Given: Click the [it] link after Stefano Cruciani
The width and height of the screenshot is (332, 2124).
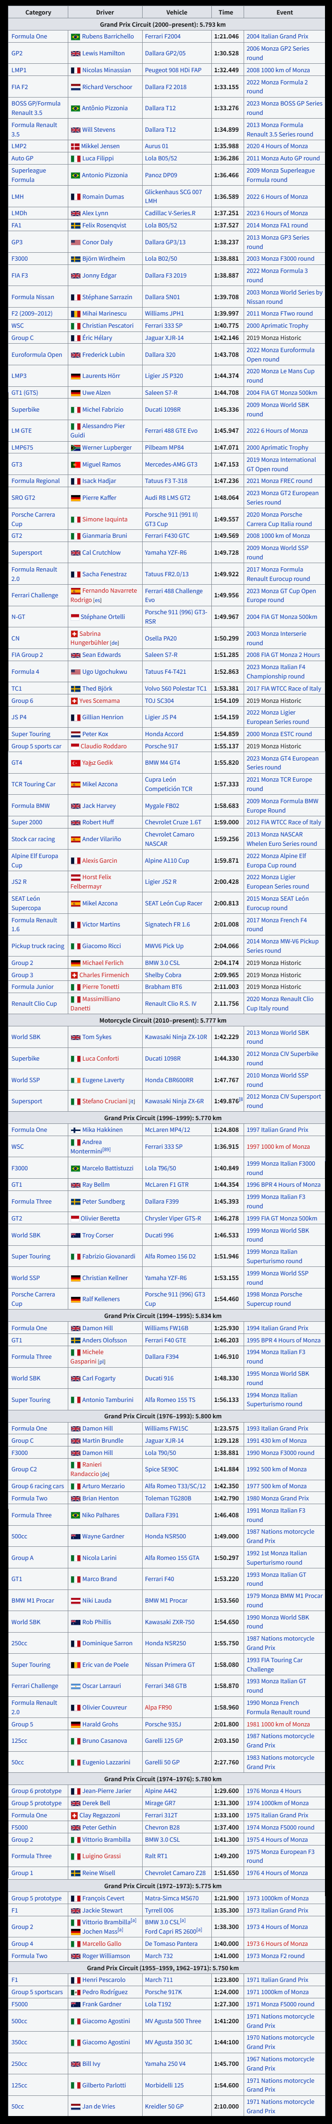Looking at the screenshot, I should click(131, 1101).
